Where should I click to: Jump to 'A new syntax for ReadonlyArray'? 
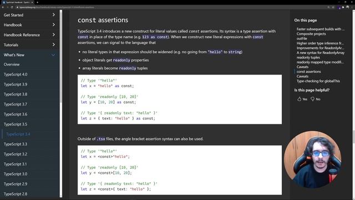point(321,53)
